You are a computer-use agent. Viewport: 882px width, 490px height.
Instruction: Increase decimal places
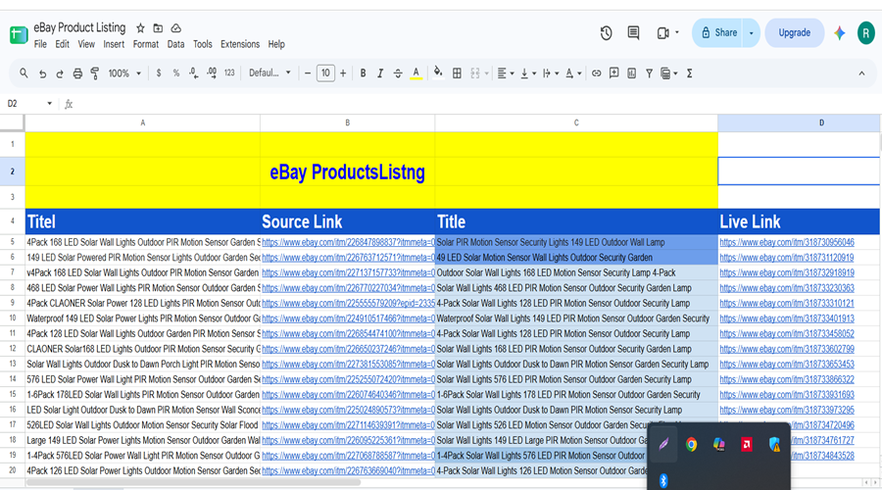coord(212,73)
